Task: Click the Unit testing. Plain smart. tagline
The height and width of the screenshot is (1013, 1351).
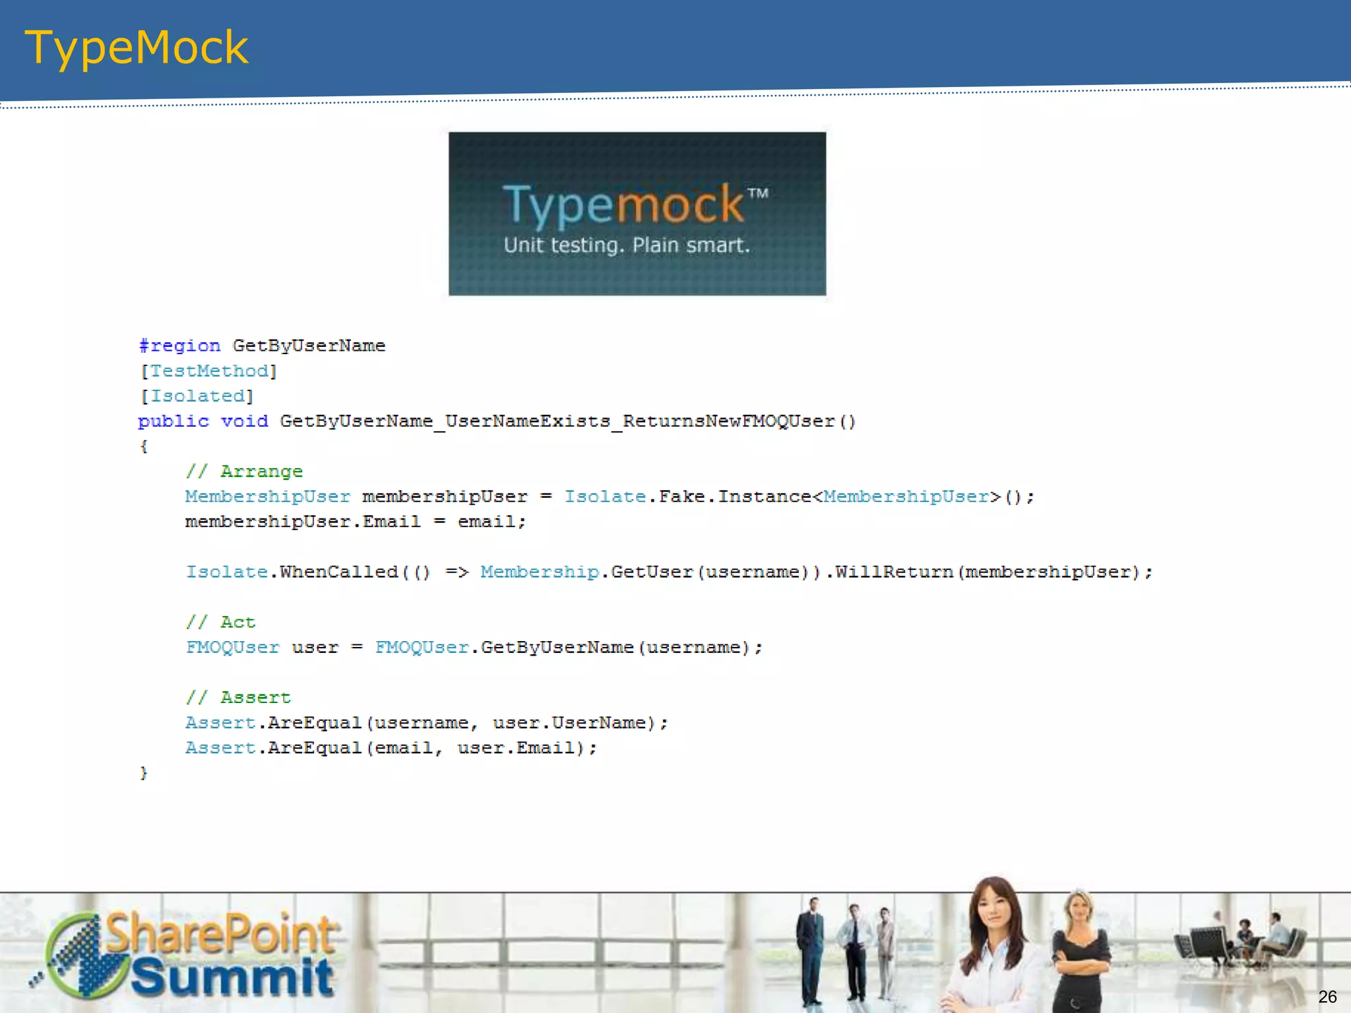Action: click(627, 245)
